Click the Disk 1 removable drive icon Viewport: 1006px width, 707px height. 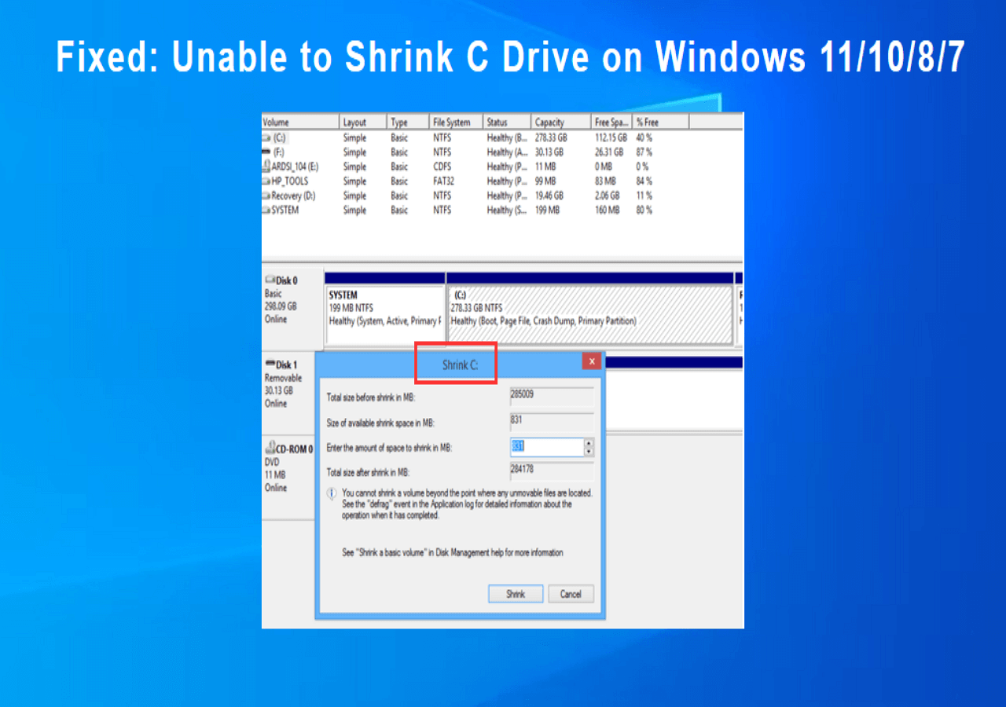(x=270, y=364)
